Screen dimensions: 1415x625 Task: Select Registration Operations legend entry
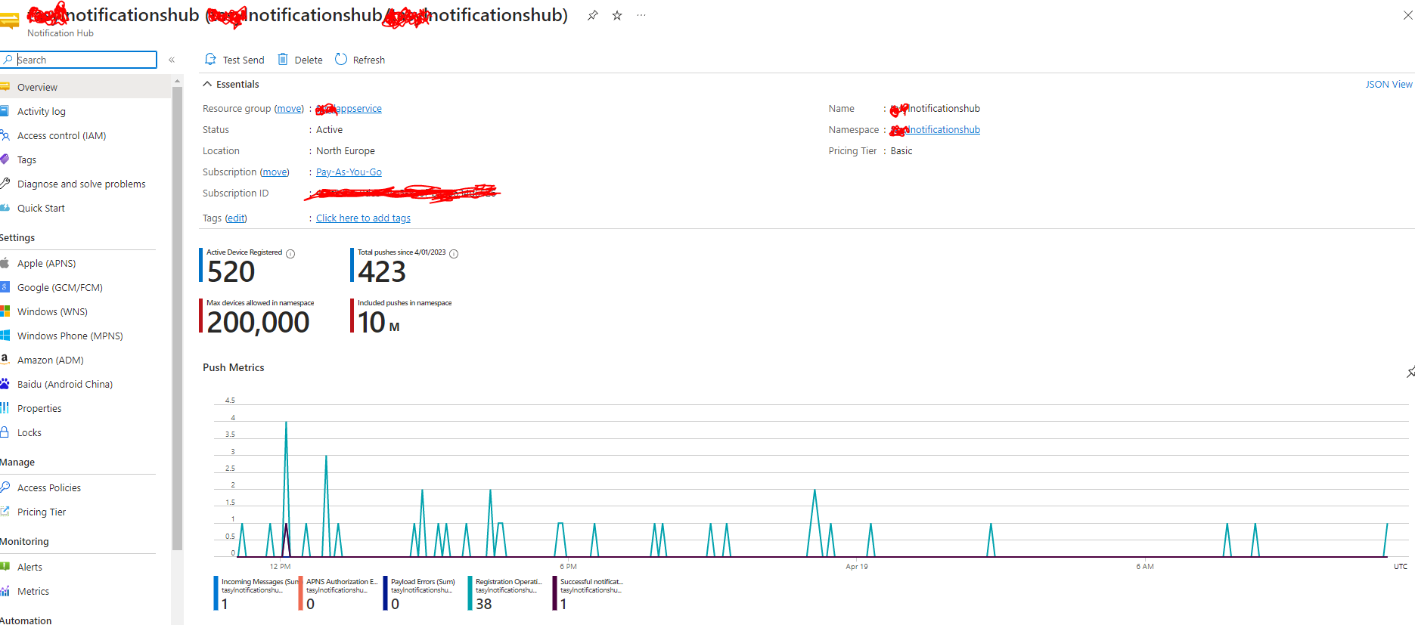point(506,593)
